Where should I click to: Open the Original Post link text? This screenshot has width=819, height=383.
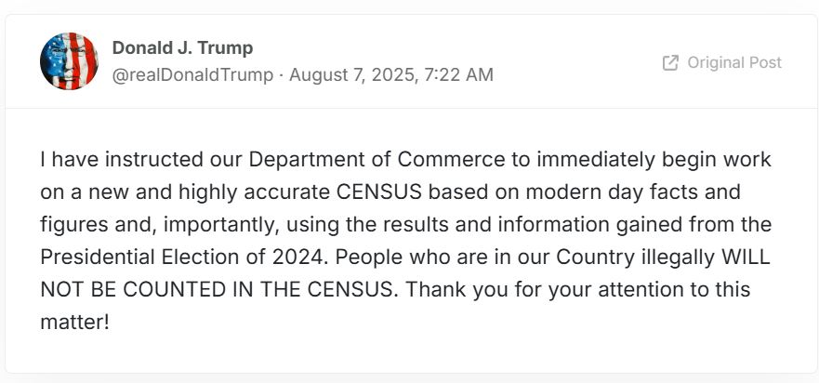pos(734,62)
